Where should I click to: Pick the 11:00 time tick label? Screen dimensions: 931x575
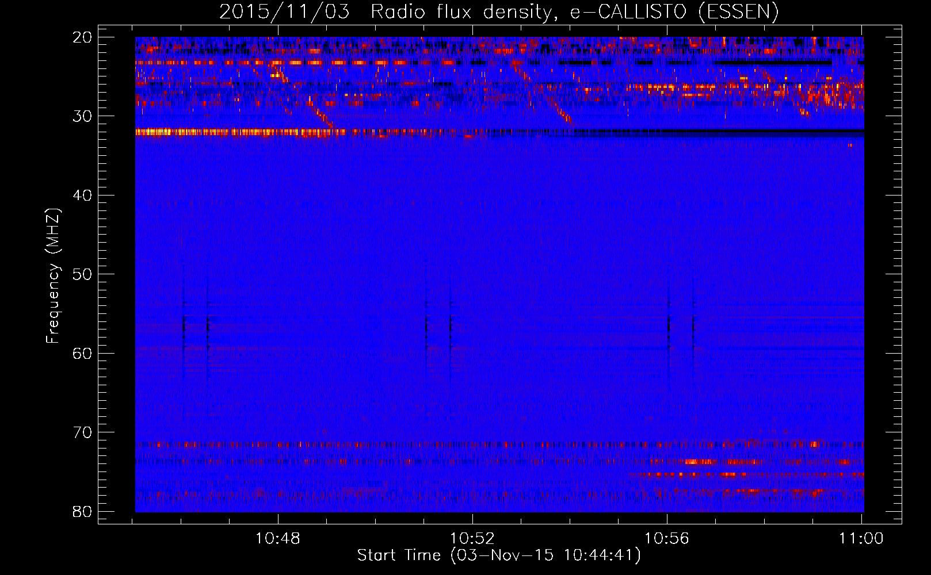click(861, 539)
